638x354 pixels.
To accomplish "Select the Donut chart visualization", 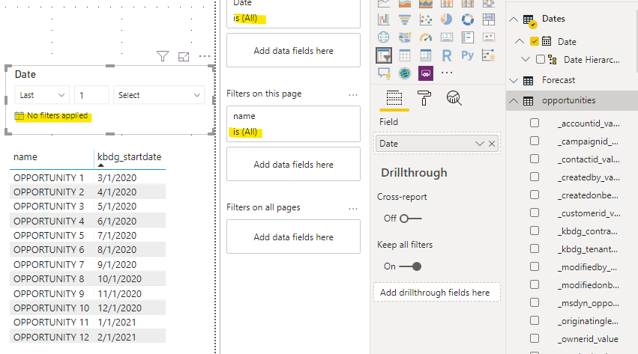I will [468, 19].
